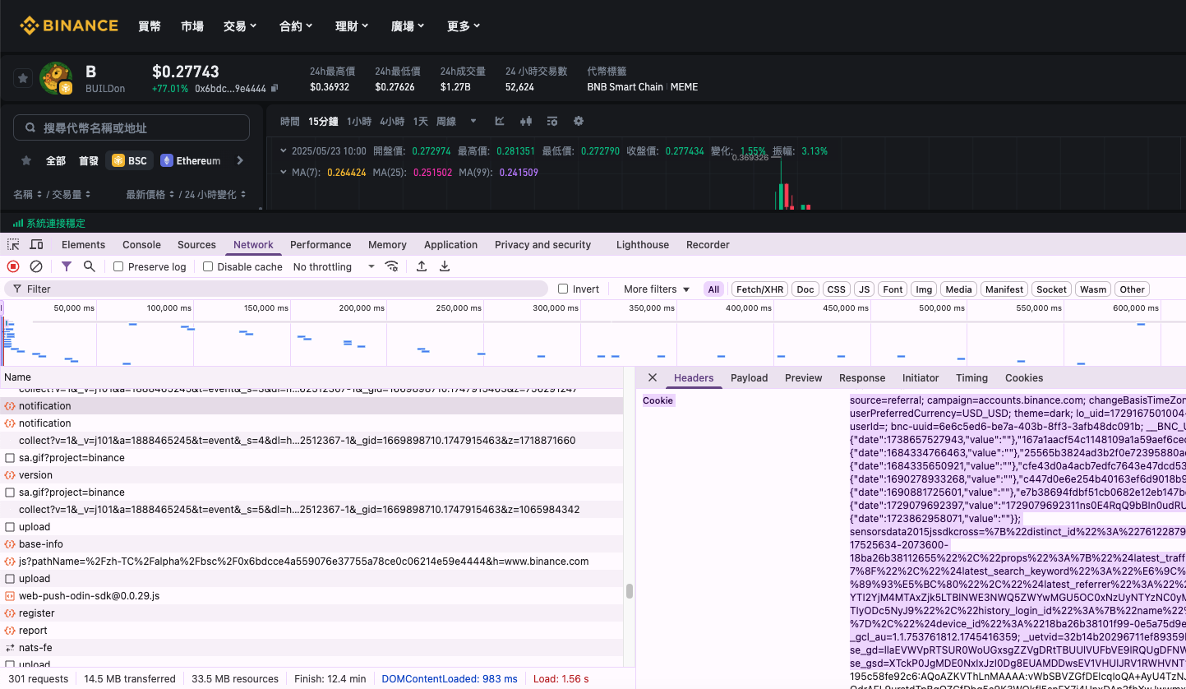Switch chart interval to 1小時
Screen dimensions: 1186x689
[359, 121]
